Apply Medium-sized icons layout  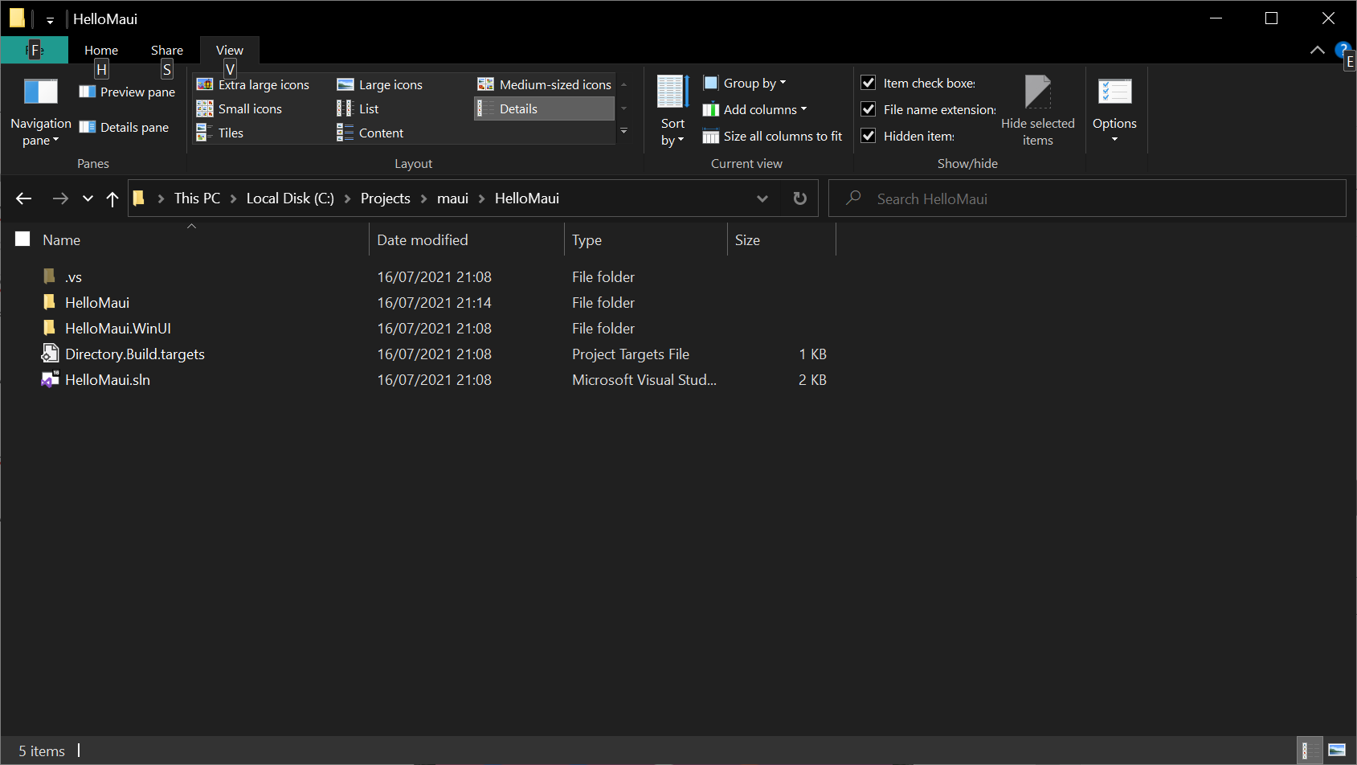(x=554, y=84)
